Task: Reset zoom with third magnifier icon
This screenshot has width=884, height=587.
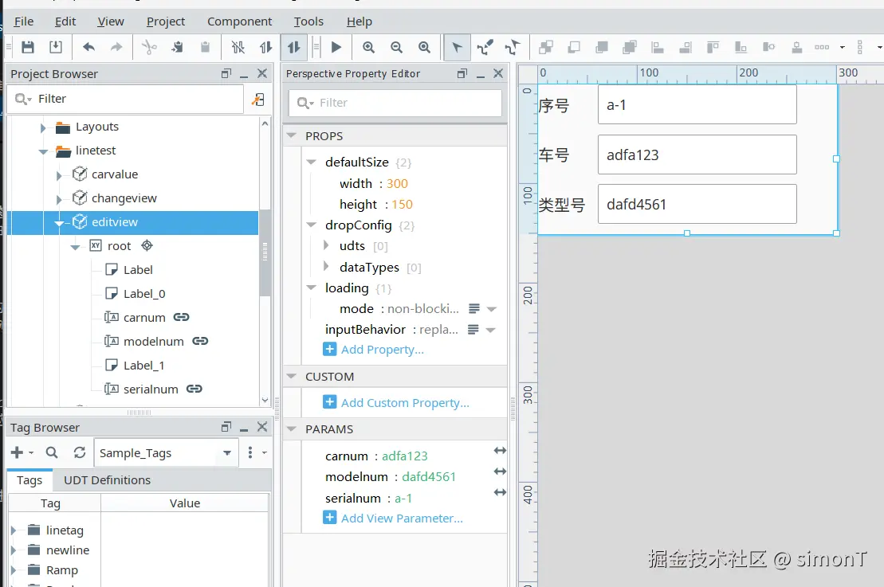Action: tap(425, 47)
